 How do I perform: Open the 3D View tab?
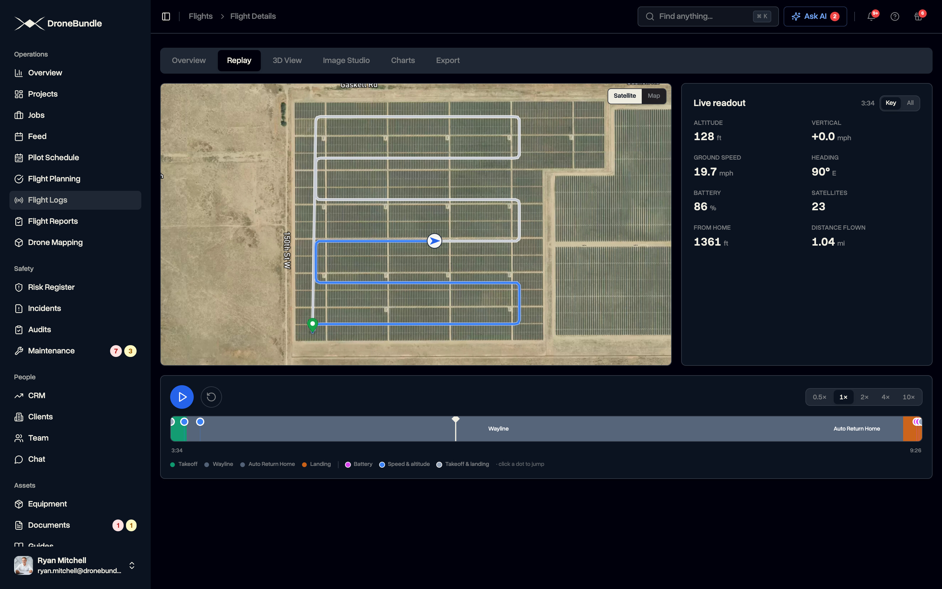(287, 61)
